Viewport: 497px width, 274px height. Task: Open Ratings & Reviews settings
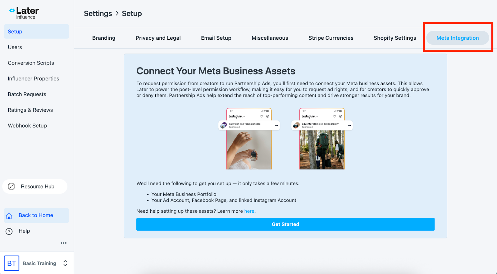pyautogui.click(x=30, y=110)
